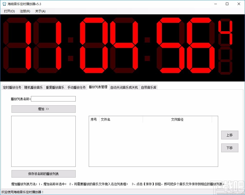The height and width of the screenshot is (195, 245).
Task: Open the 重复播放音乐 tab
Action: point(55,87)
